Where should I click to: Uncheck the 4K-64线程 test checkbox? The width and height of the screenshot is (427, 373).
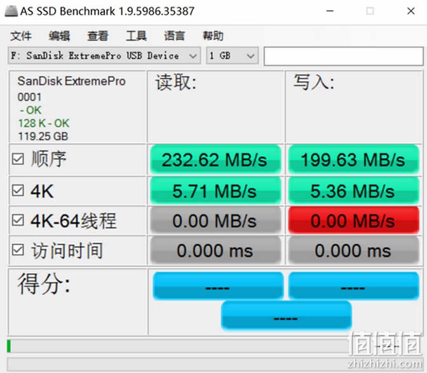[18, 220]
